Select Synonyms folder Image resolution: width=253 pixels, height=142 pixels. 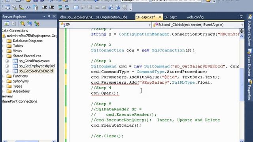[21, 81]
